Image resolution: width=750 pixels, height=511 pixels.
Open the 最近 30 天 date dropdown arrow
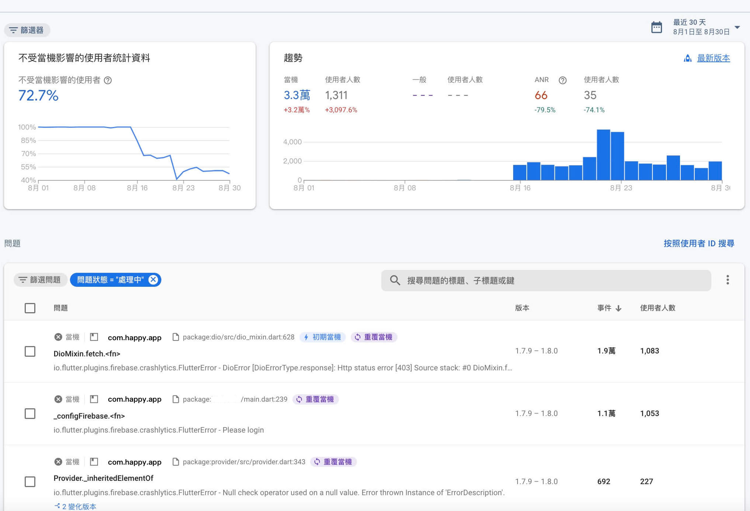[737, 27]
